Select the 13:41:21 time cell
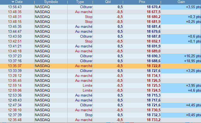Viewport: 201px width, 123px height. tap(15, 46)
